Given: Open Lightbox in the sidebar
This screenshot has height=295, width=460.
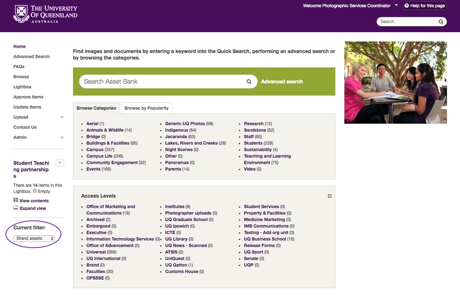Looking at the screenshot, I should point(22,87).
